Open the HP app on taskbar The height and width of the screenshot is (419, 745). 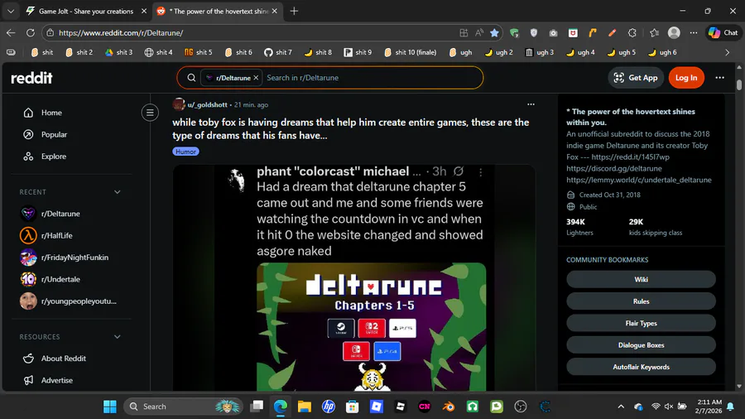point(329,407)
